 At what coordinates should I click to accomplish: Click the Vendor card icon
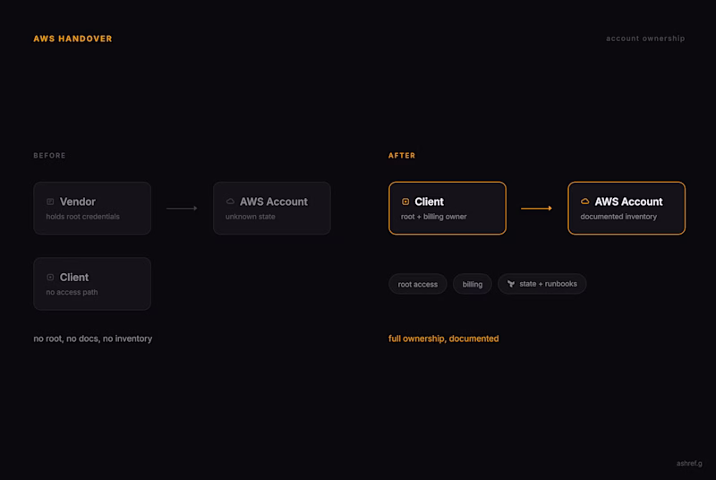(50, 201)
